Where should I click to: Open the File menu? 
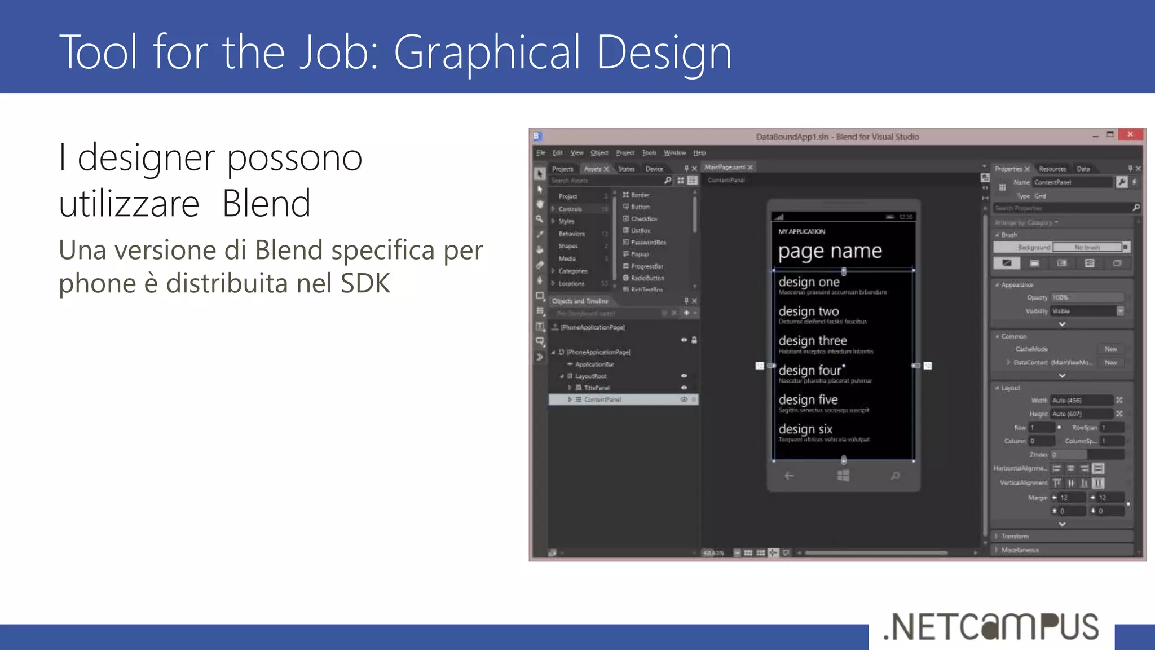[541, 153]
